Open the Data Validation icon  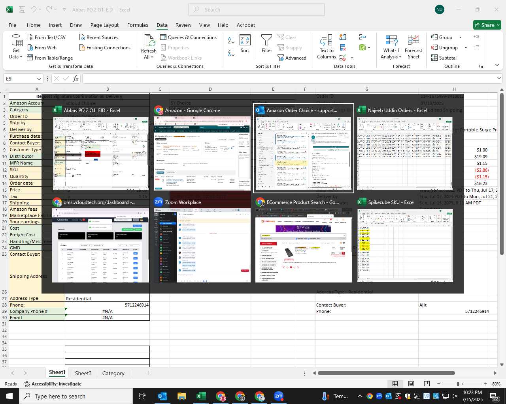coord(343,58)
